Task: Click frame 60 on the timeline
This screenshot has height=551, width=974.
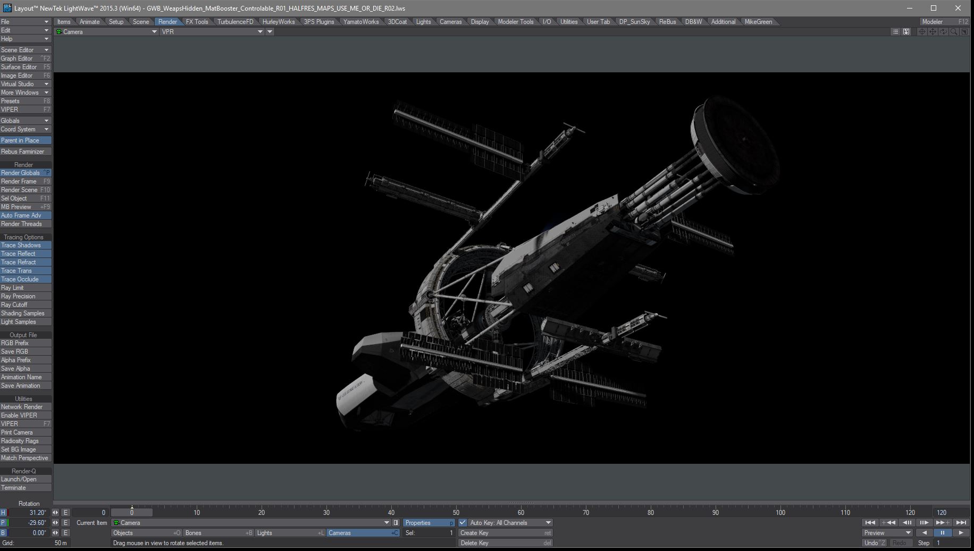Action: click(x=521, y=513)
